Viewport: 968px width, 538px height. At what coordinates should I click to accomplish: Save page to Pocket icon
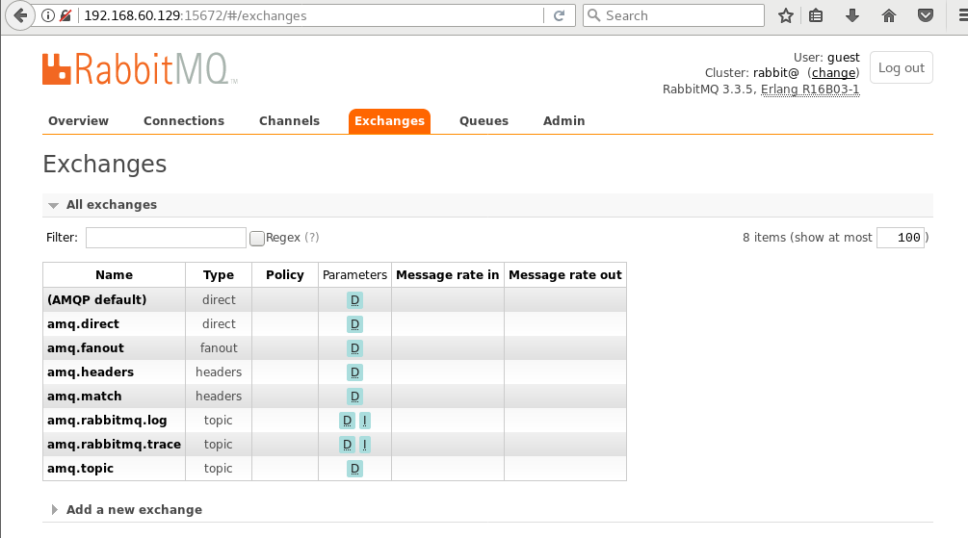coord(926,15)
